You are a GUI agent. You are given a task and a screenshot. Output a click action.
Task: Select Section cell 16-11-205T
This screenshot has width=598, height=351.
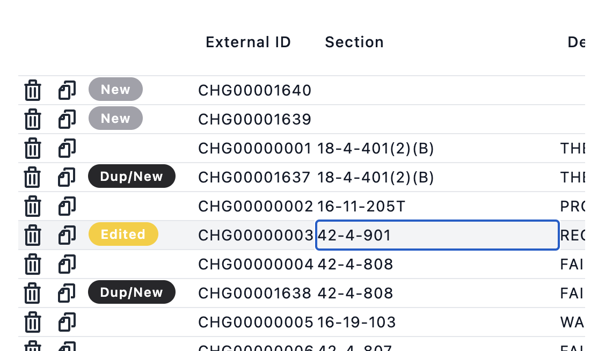(361, 206)
